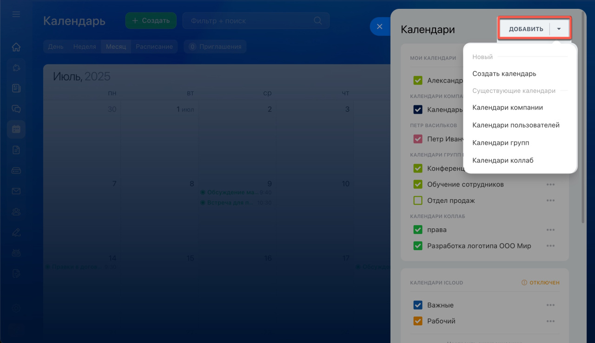This screenshot has height=343, width=595.
Task: Click the Добавить button
Action: [526, 29]
